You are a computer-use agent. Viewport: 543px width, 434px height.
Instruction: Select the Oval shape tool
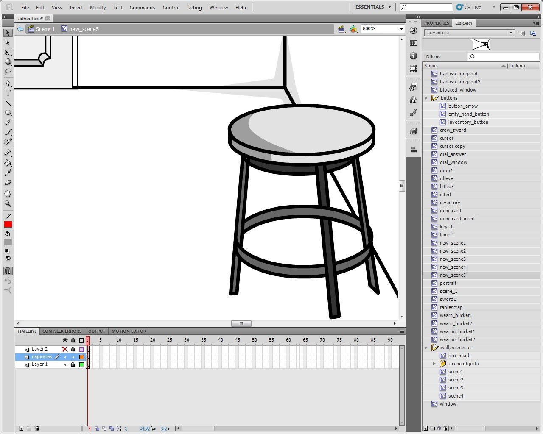point(8,113)
